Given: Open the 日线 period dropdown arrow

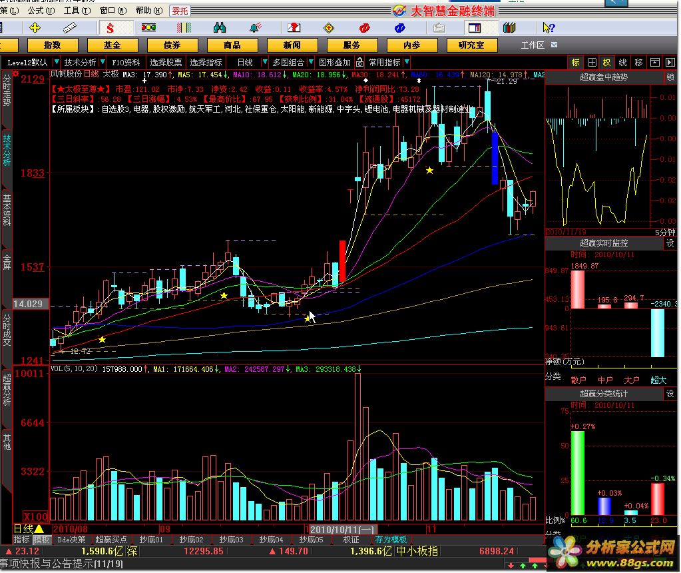Looking at the screenshot, I should tap(264, 62).
